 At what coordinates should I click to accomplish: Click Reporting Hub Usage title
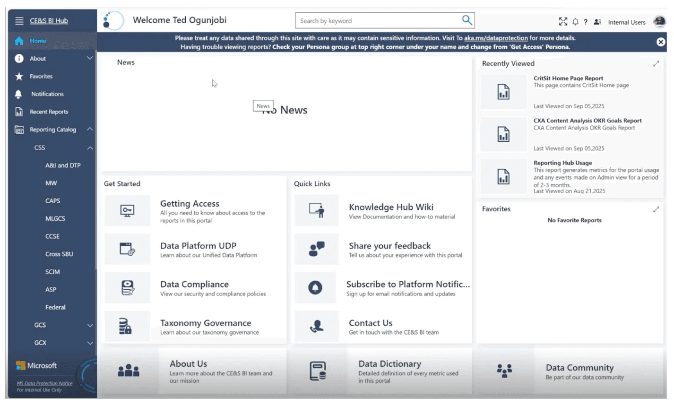pos(562,163)
